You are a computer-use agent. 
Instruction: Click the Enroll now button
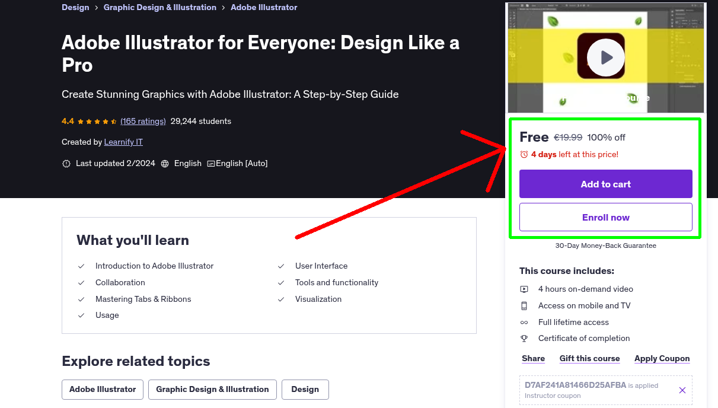605,217
